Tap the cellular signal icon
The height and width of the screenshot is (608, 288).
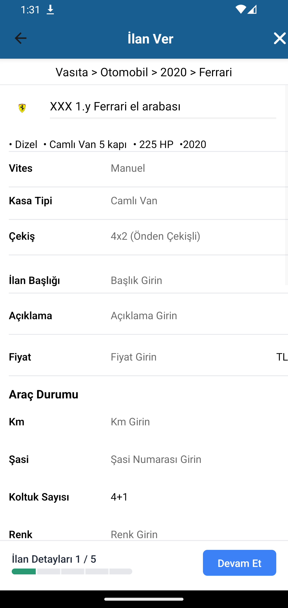(252, 10)
